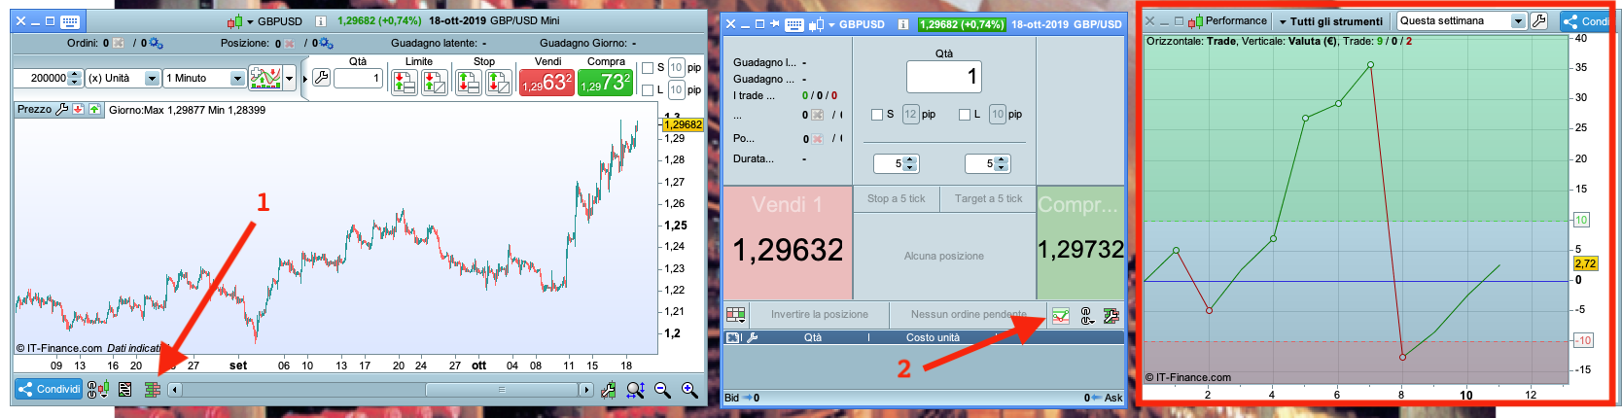
Task: Enable the L 10 pip checkbox in order ticket
Action: (965, 115)
